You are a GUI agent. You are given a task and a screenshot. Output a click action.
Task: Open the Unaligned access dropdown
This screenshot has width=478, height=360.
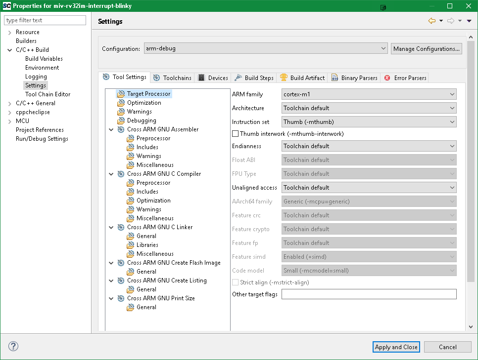pyautogui.click(x=369, y=188)
